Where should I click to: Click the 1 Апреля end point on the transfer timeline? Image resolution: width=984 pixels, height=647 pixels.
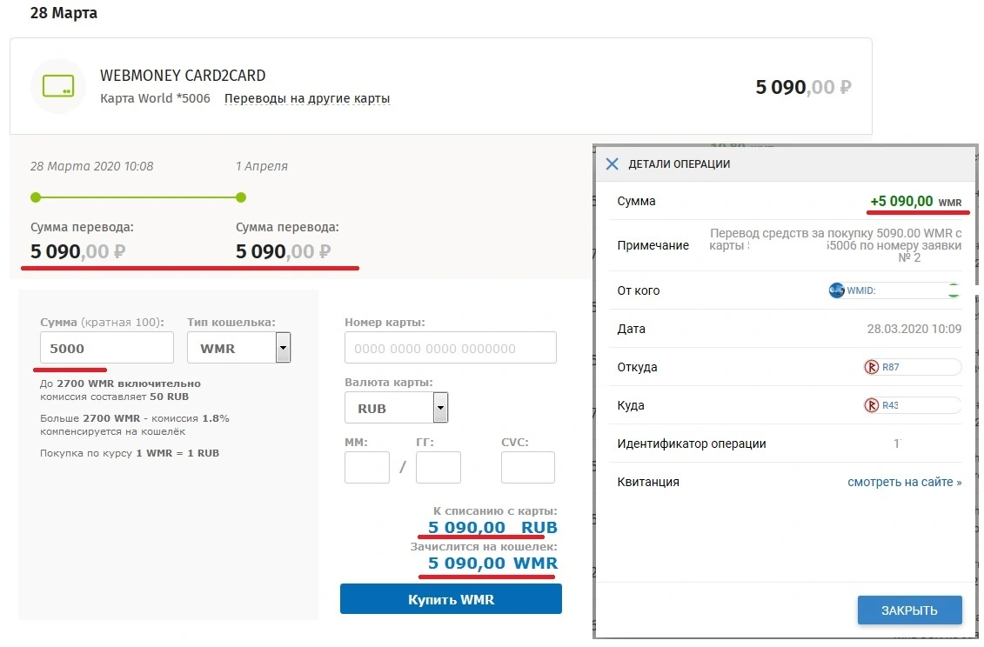pos(241,197)
